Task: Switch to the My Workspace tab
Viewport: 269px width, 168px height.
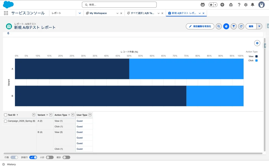Action: point(100,13)
